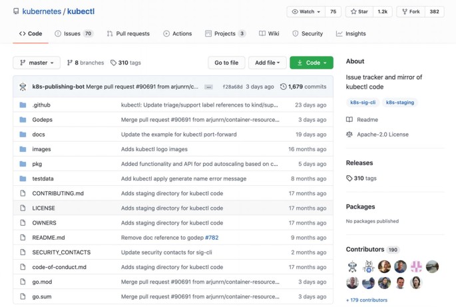Screen dimensions: 456x307
Task: View the 8 branches link
Action: pyautogui.click(x=85, y=63)
